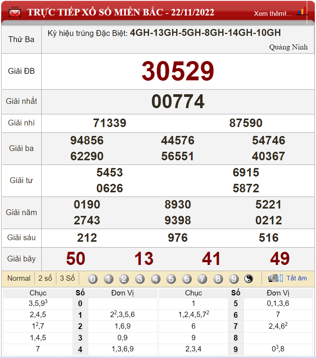
Task: Click special codes 4GH-13GH-5GH-8GH-14GH-10GH
Action: (205, 33)
